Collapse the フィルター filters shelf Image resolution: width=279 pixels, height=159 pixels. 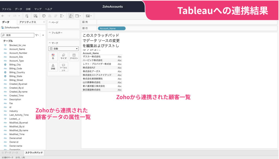[50, 33]
